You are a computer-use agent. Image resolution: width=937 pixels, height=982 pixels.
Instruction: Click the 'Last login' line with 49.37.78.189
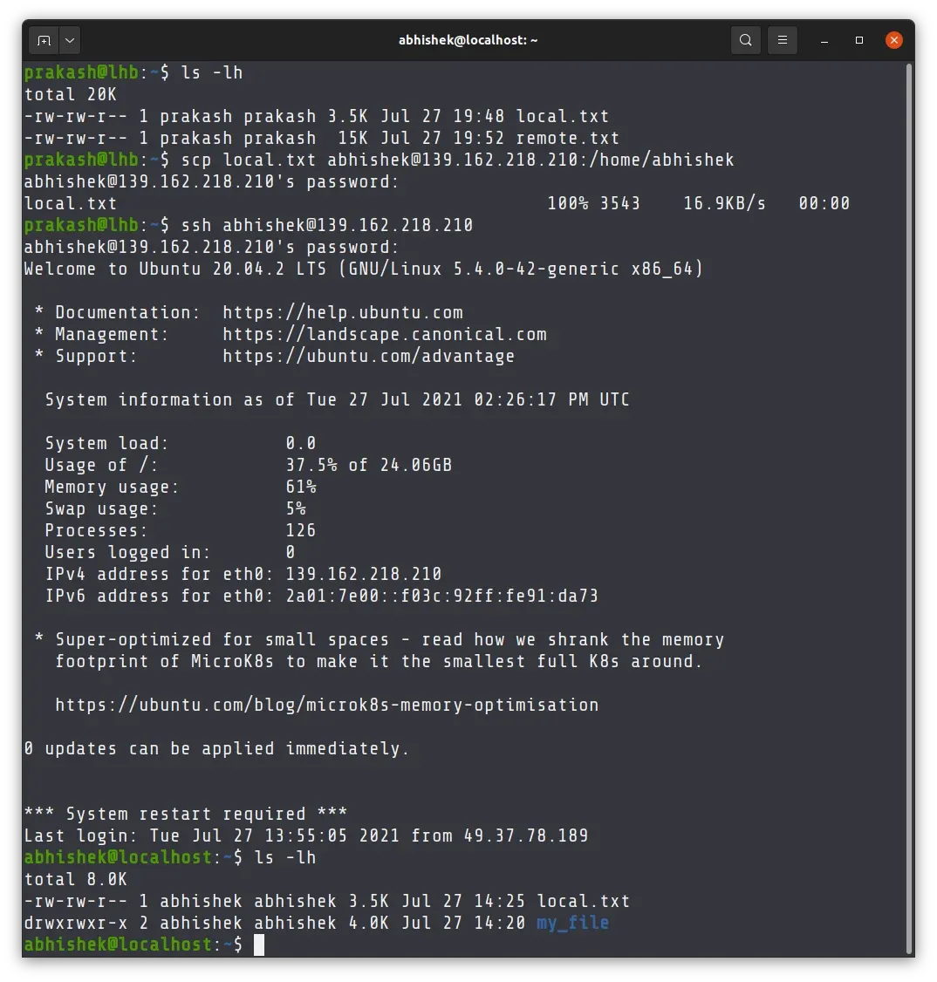coord(305,836)
